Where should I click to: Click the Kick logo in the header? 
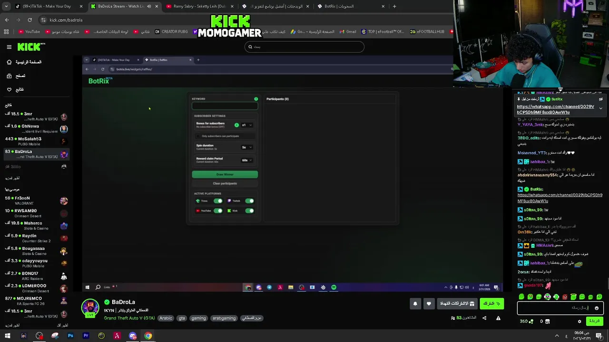[31, 47]
